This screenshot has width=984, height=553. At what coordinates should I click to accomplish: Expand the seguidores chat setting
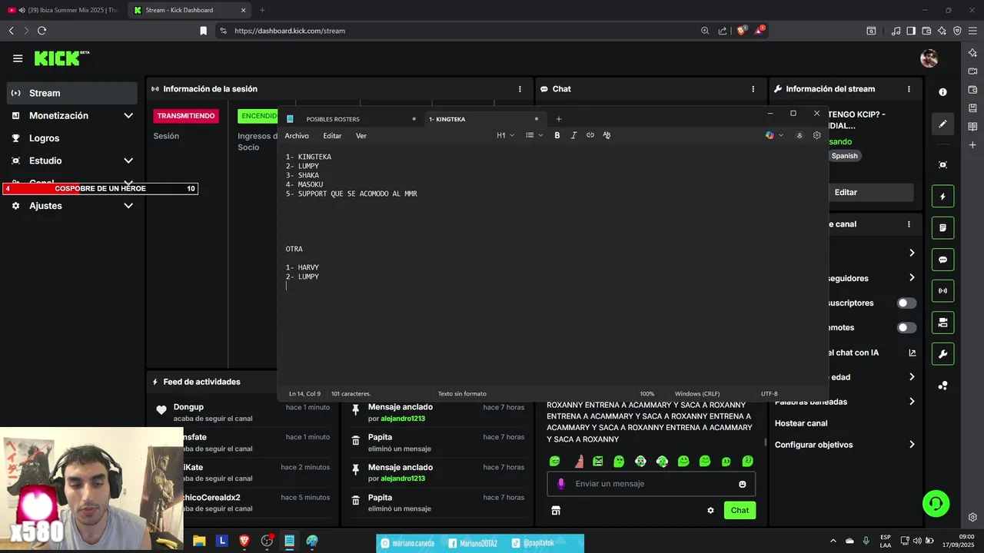(x=912, y=278)
